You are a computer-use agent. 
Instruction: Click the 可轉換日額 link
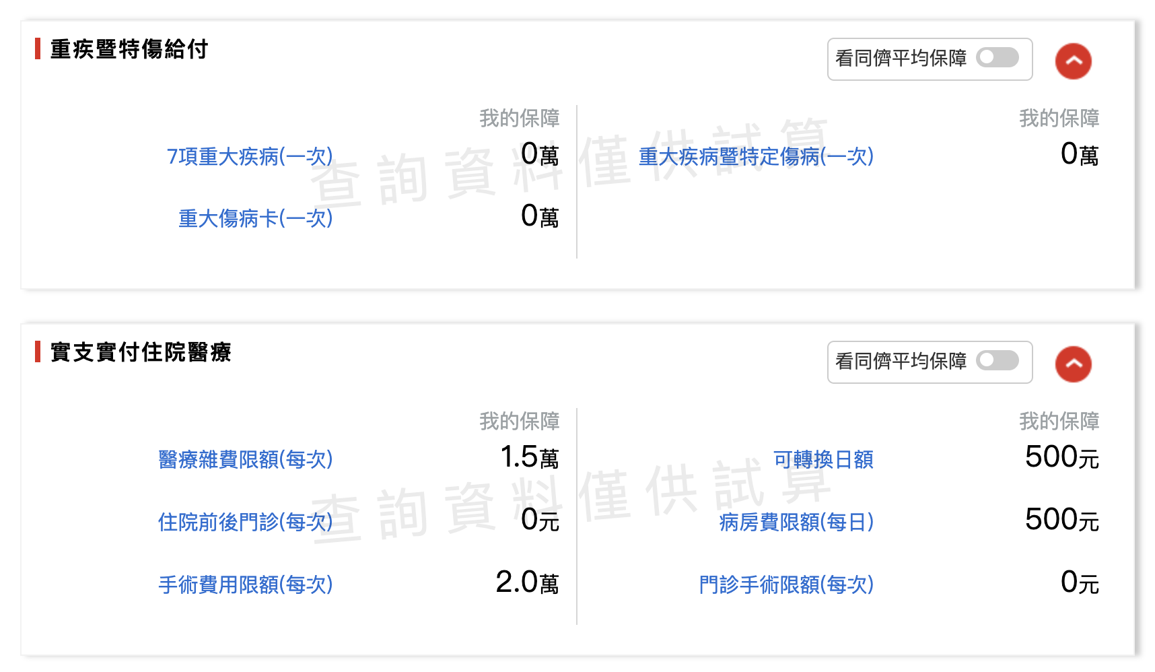click(x=823, y=459)
